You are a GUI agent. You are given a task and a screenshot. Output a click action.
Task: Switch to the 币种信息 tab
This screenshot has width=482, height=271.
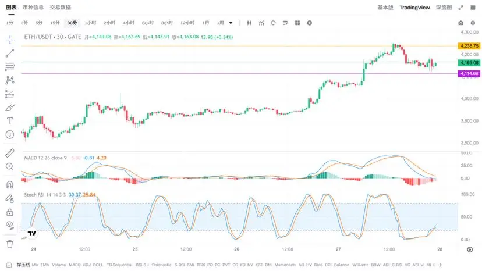pyautogui.click(x=33, y=8)
